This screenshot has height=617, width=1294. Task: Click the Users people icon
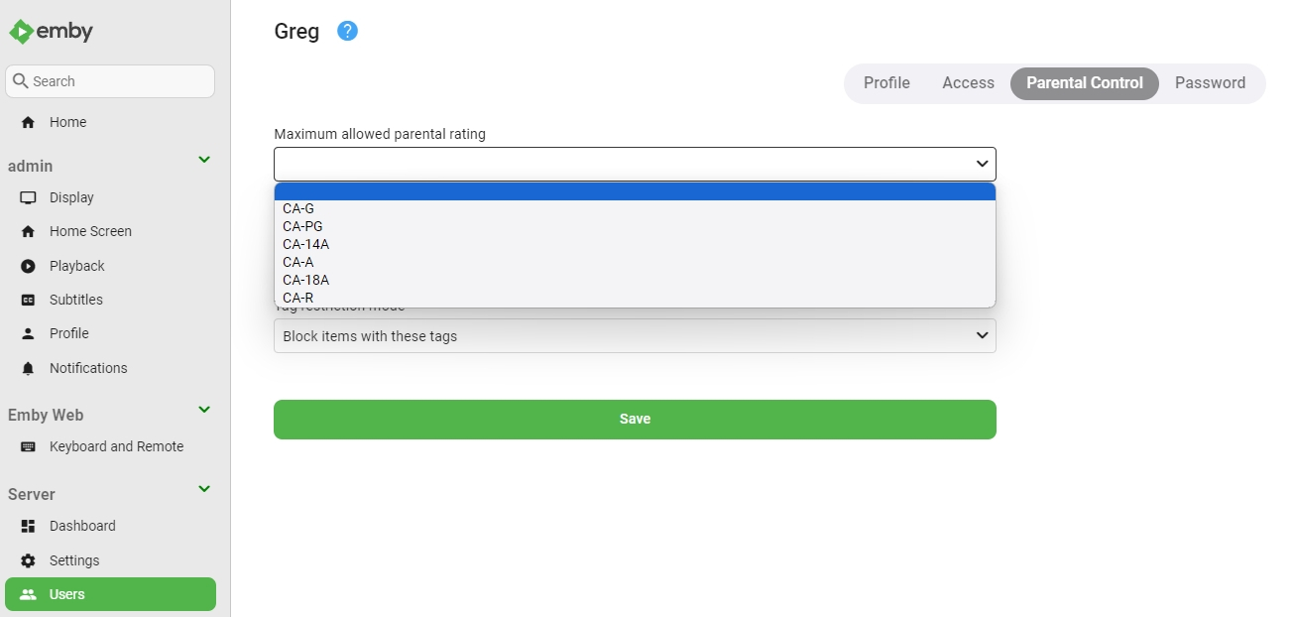pos(28,594)
